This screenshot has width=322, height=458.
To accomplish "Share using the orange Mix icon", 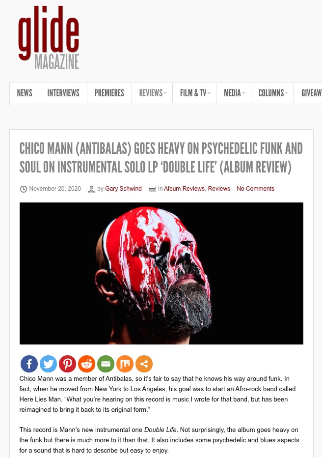I will click(x=125, y=364).
